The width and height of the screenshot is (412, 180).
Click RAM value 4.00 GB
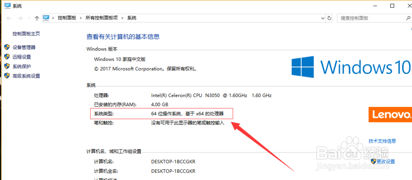(159, 105)
